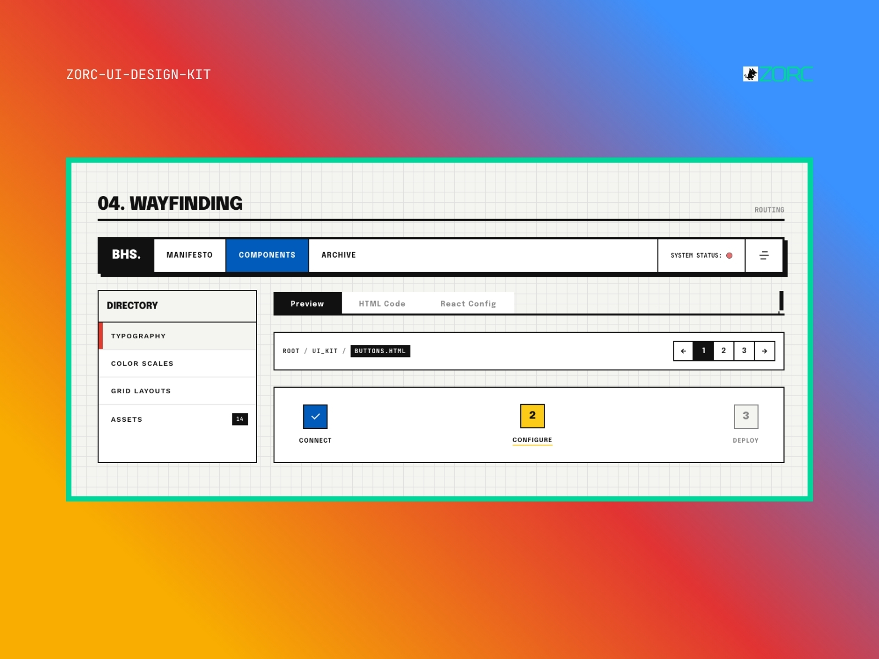Screen dimensions: 879x659
Task: Select pagination page 3
Action: 744,351
